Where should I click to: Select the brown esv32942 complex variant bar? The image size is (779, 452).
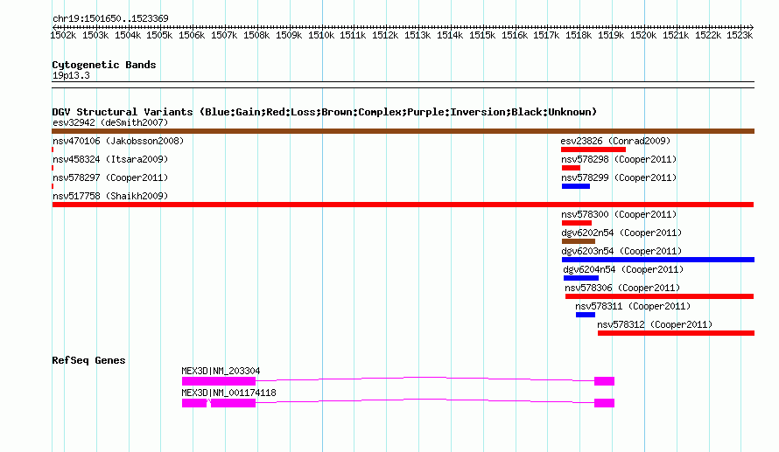[403, 131]
